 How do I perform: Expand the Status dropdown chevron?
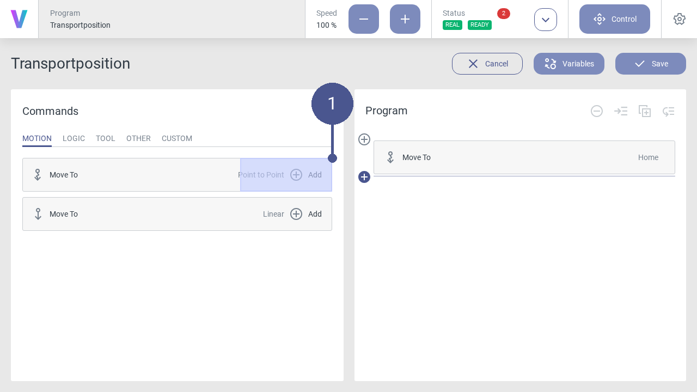546,20
